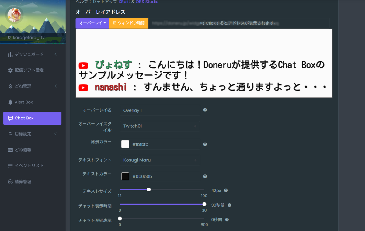Viewport: 365px width, 231px height.
Task: Open 配信ソフト設定 in the sidebar
Action: pos(32,70)
